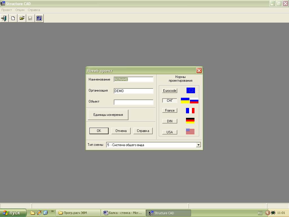Select France design norms
289x217 pixels.
[x=170, y=110]
